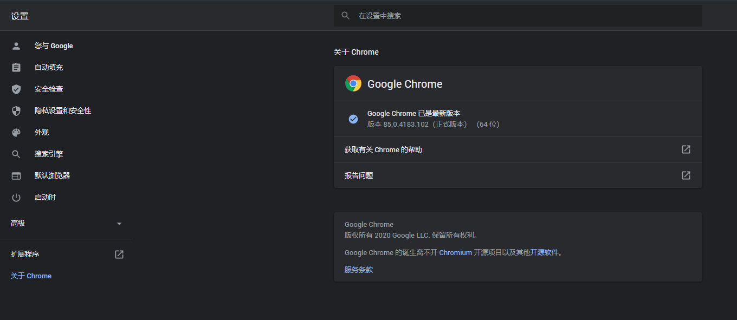Viewport: 737px width, 320px height.
Task: Click the magnifier icon beside 搜索引擎
Action: click(16, 154)
